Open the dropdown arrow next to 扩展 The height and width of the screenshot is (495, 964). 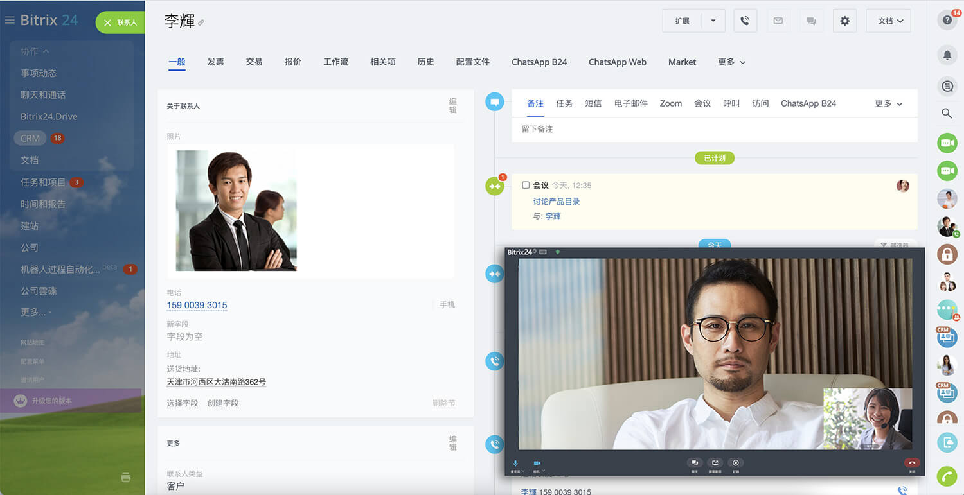point(713,21)
